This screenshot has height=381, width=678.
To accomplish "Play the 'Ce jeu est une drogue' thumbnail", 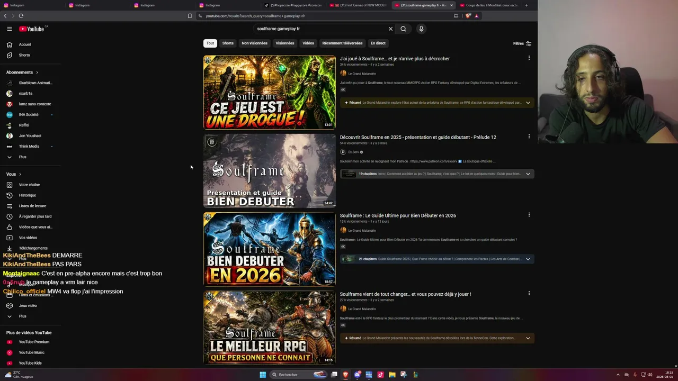I will tap(270, 93).
